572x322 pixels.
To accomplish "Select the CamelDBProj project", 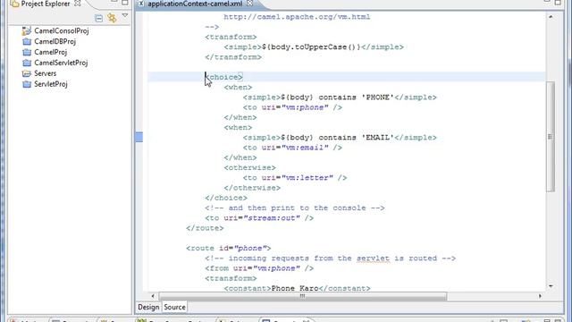I will tap(55, 42).
